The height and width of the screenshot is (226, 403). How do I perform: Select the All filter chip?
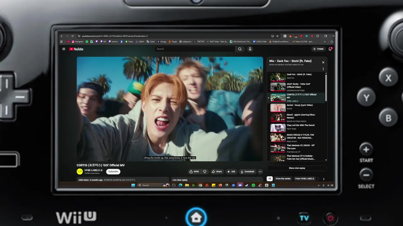(270, 179)
